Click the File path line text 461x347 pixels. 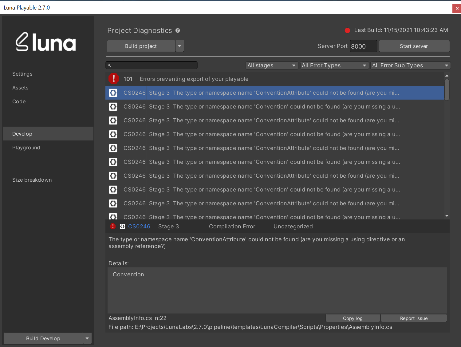point(250,327)
